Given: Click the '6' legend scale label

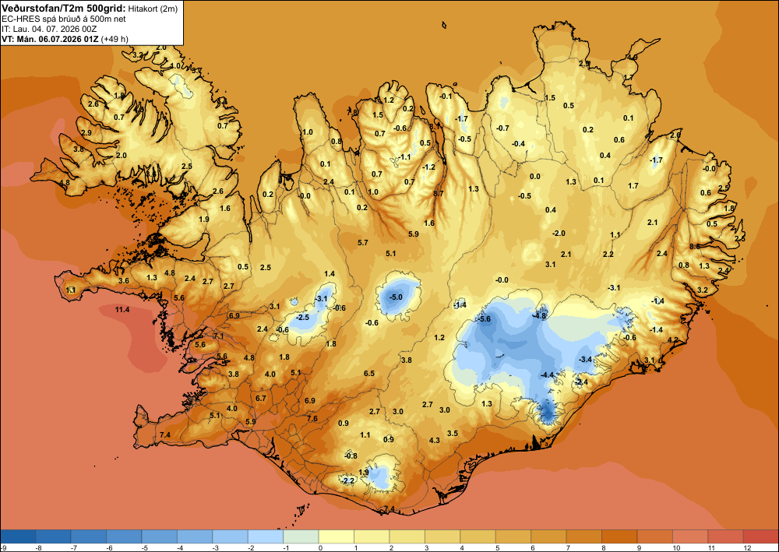Looking at the screenshot, I should point(533,547).
